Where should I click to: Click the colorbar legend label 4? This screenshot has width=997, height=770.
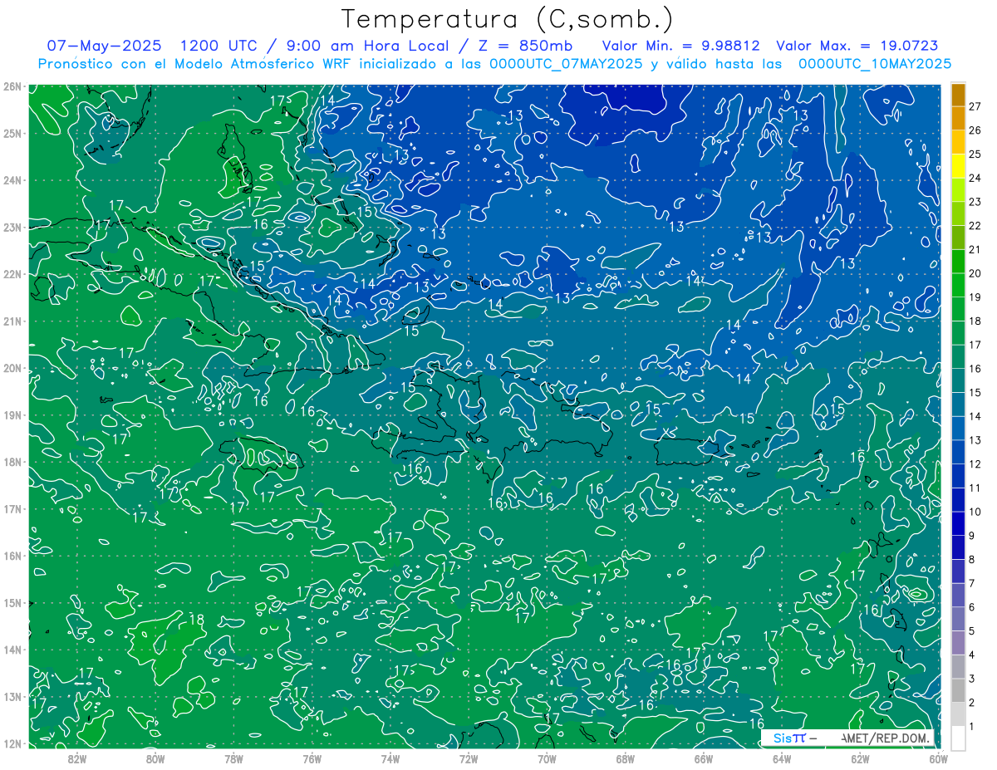(x=972, y=655)
